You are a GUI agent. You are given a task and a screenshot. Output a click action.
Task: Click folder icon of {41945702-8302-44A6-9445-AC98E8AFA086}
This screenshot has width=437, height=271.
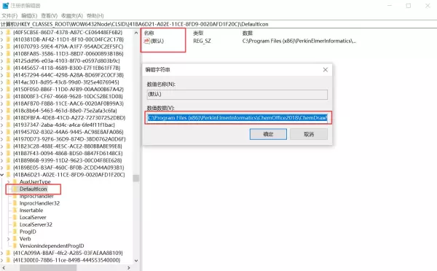click(x=8, y=132)
